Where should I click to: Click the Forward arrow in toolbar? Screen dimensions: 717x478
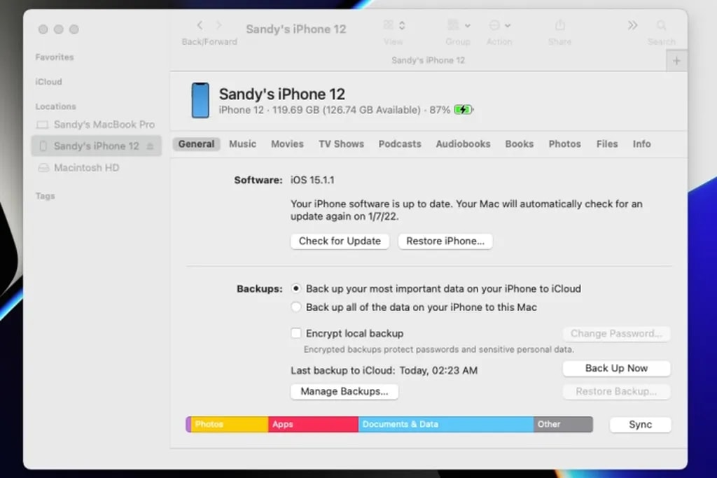(x=218, y=26)
